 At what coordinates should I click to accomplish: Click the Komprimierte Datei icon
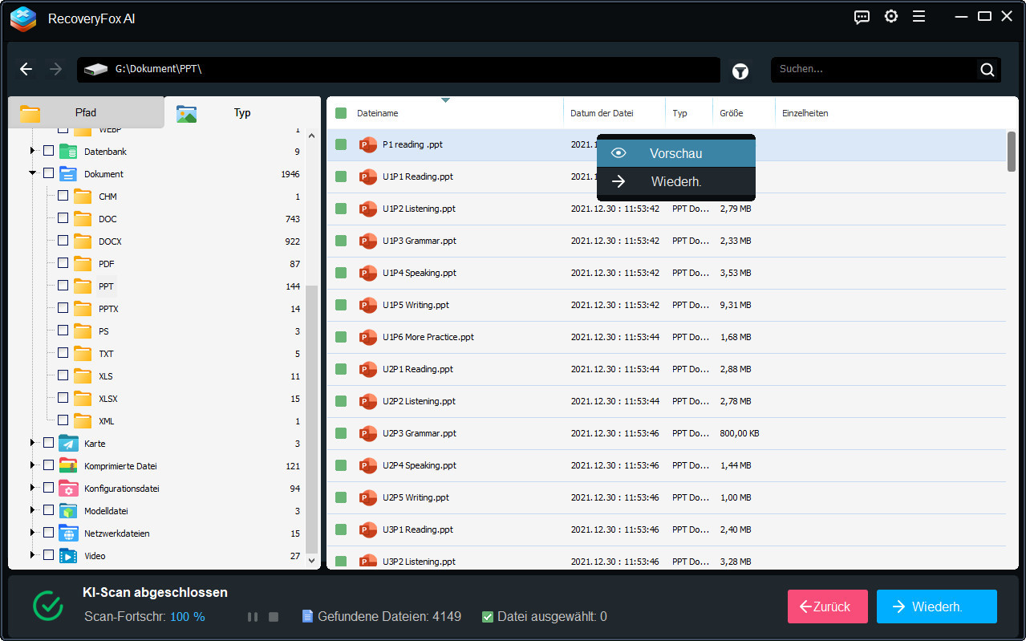click(x=68, y=466)
